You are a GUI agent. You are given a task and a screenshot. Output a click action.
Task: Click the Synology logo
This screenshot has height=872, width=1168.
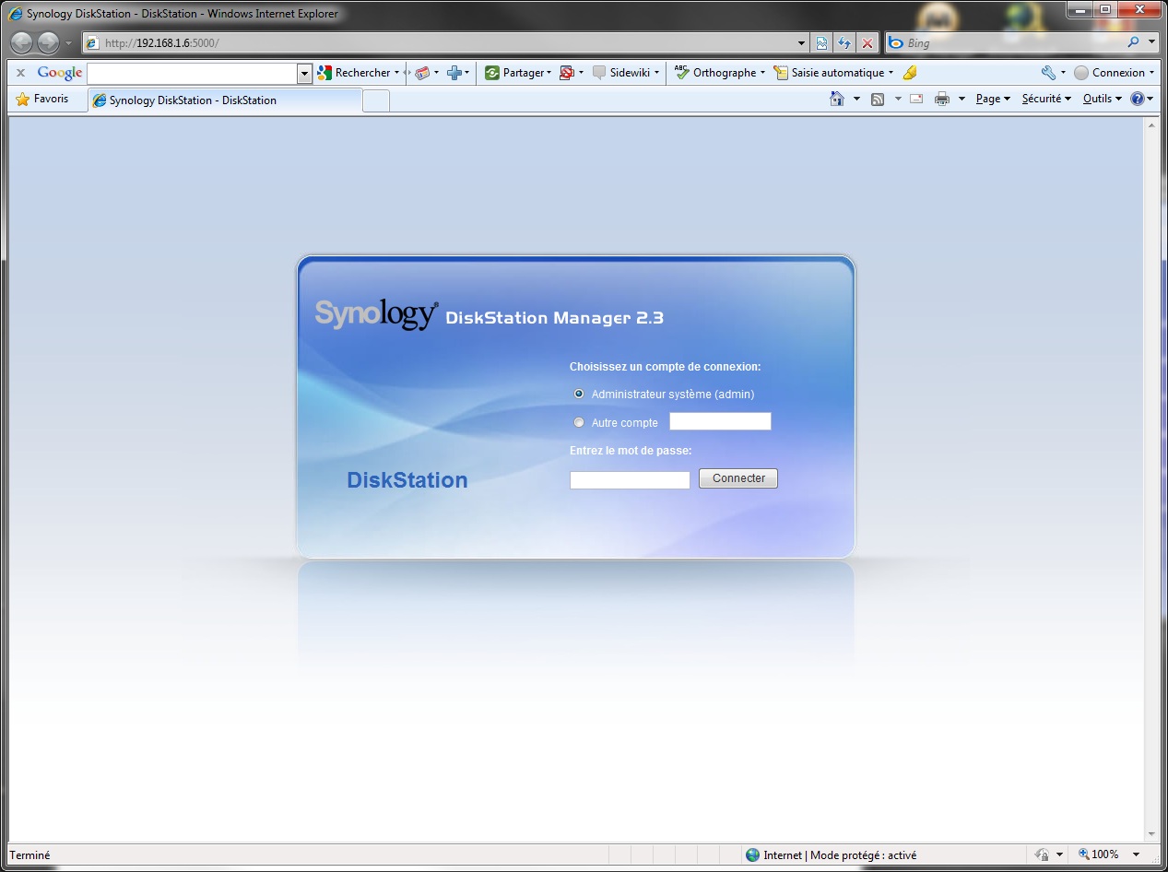(x=377, y=314)
